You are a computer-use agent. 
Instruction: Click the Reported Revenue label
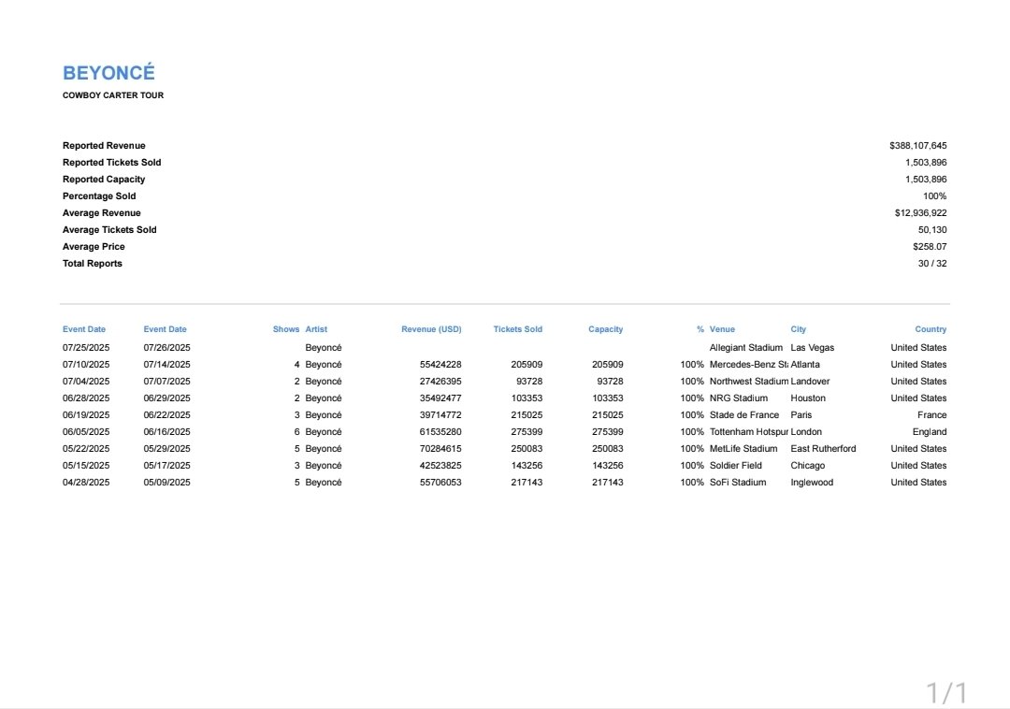pyautogui.click(x=104, y=146)
